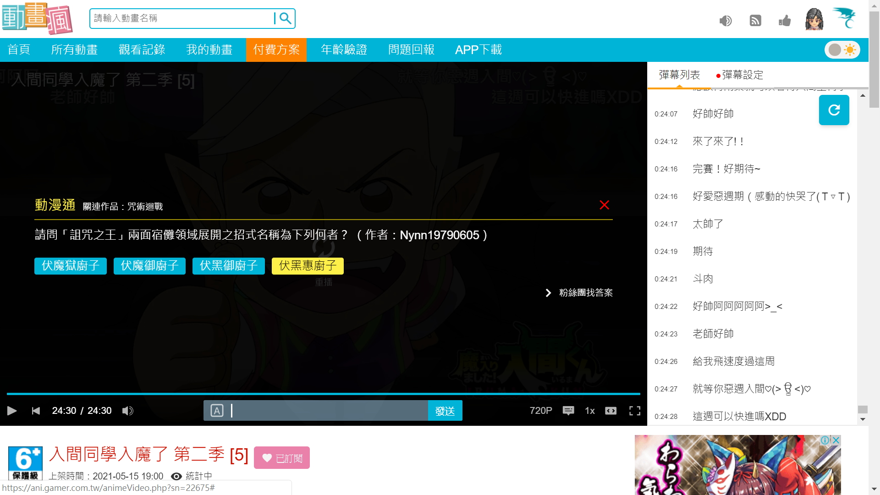The height and width of the screenshot is (495, 880).
Task: Select danmaku 老師好帥
Action: (713, 334)
